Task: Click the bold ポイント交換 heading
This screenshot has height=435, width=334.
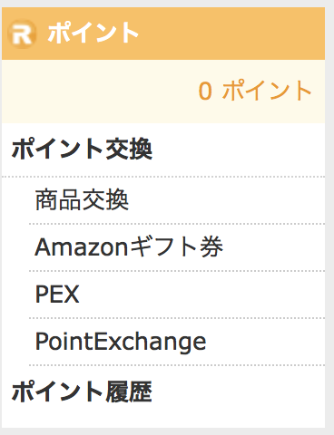Action: [82, 149]
